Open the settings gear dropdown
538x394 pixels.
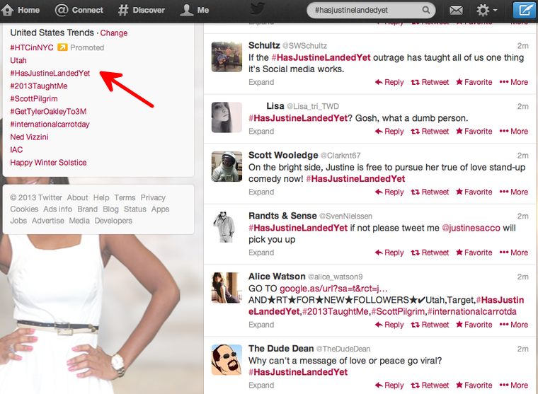pos(487,11)
